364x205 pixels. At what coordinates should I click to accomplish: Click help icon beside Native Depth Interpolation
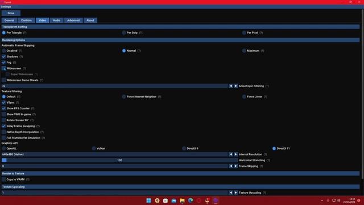[42, 132]
